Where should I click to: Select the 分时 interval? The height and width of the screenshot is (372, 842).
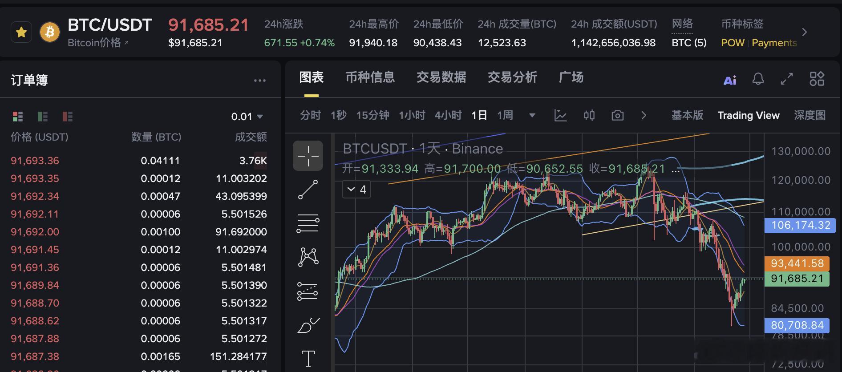(311, 115)
